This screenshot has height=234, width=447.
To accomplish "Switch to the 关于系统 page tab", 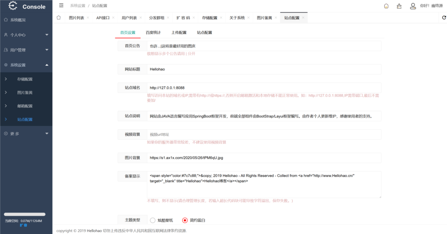I will tap(237, 17).
